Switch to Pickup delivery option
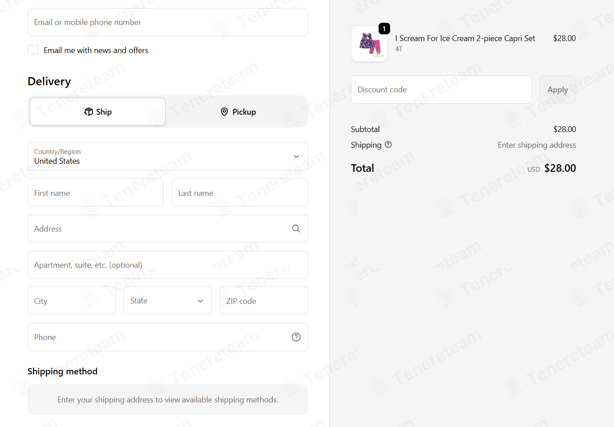614x427 pixels. (x=238, y=112)
